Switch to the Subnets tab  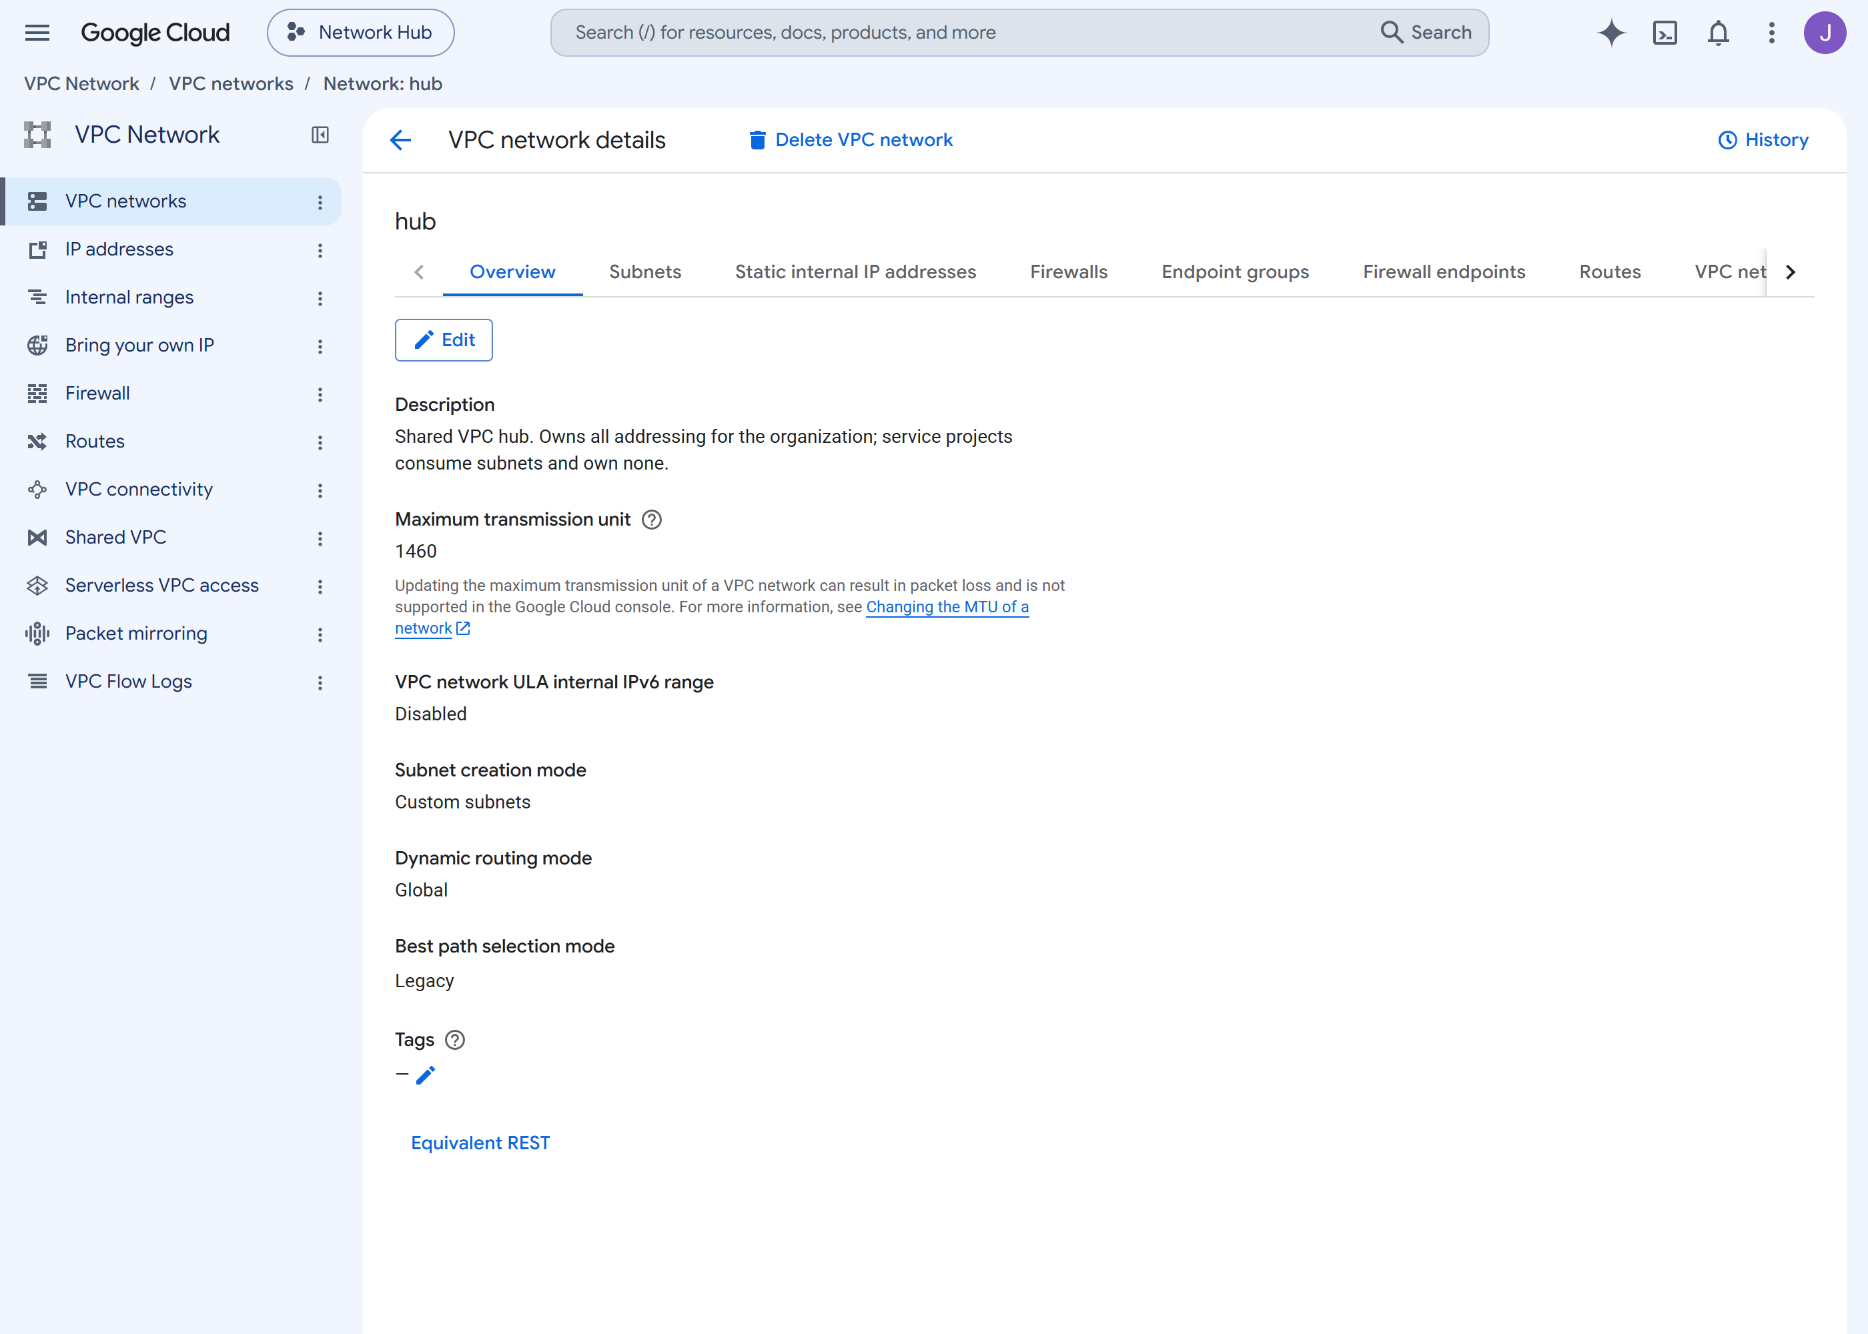(x=645, y=273)
